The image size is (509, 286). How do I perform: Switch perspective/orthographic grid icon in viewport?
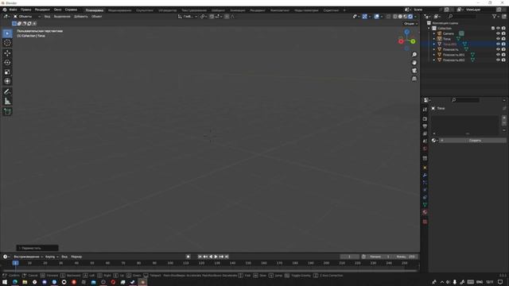(414, 79)
